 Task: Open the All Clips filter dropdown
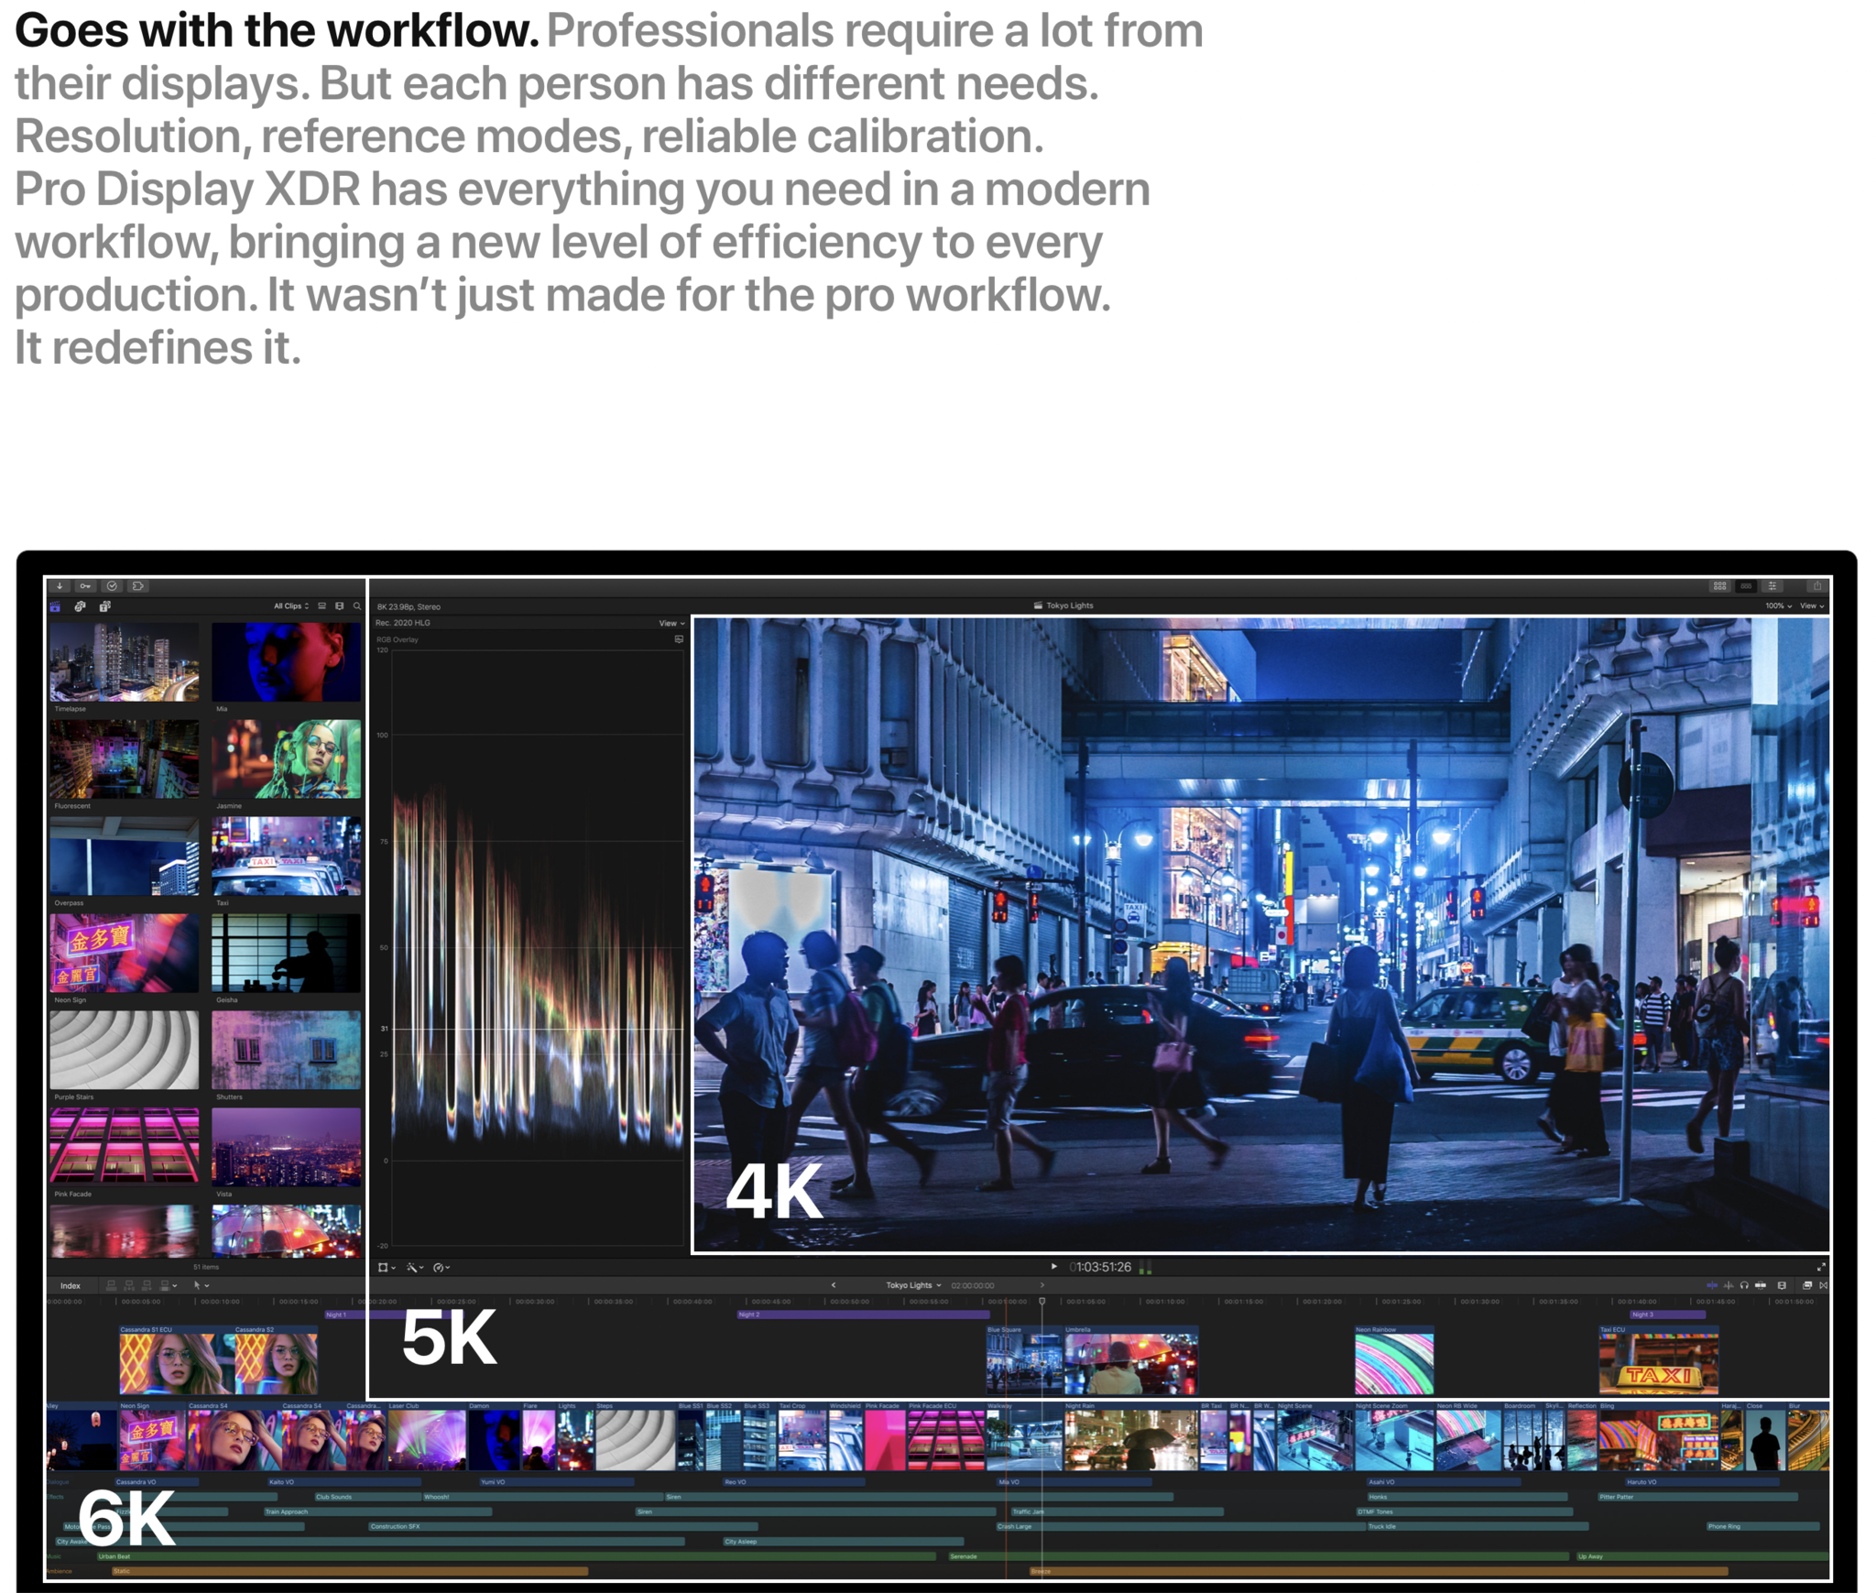coord(292,606)
